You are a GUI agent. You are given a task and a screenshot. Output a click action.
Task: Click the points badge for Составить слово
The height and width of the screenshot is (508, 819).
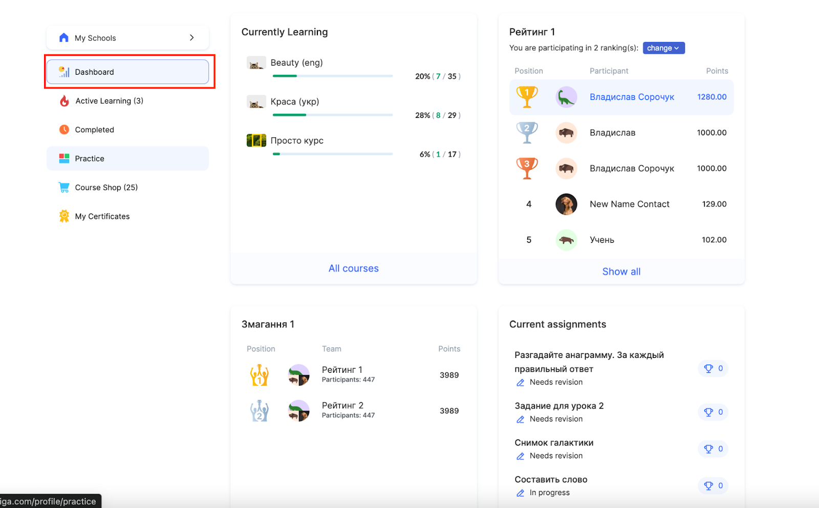click(x=713, y=485)
